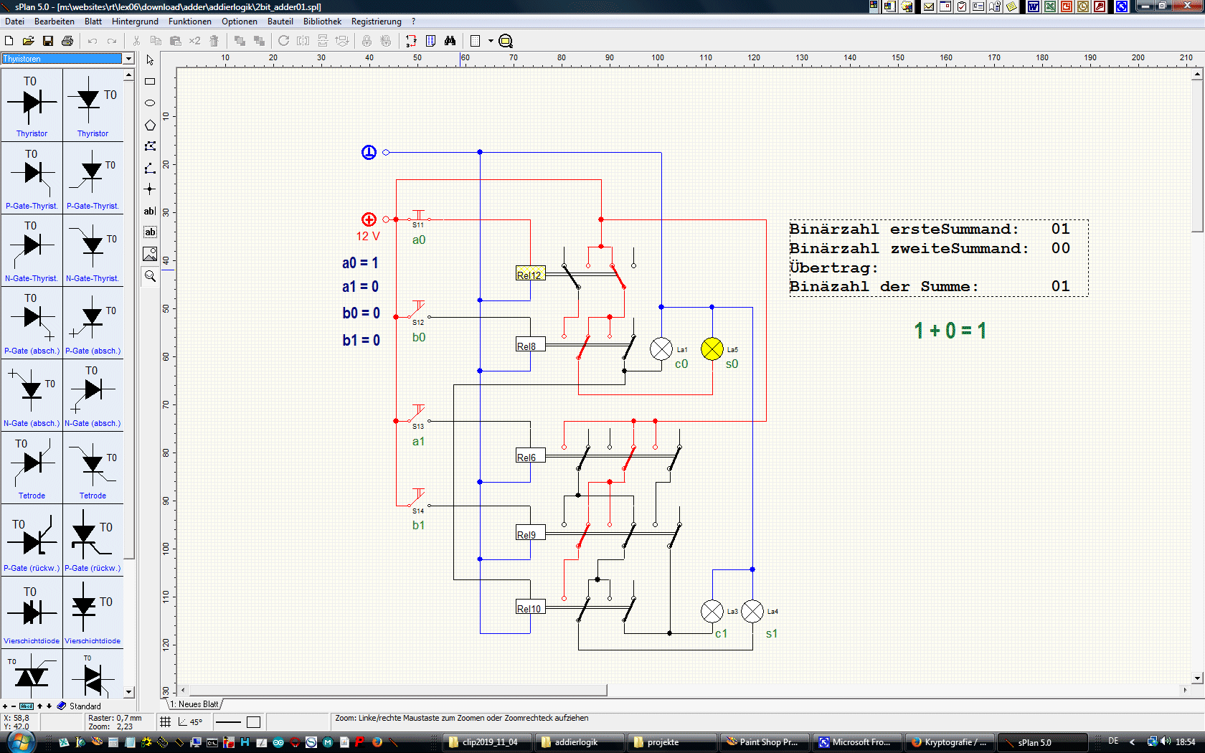Open the Hintergrund menu

pyautogui.click(x=135, y=22)
